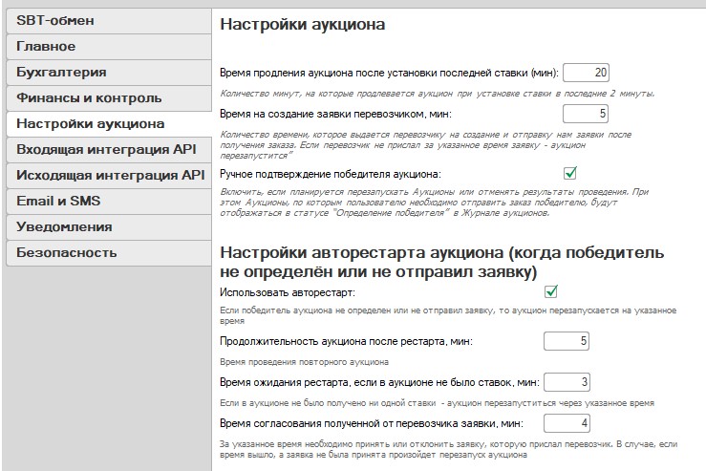
Task: Click label Время согласования полученной заявки
Action: coord(372,424)
